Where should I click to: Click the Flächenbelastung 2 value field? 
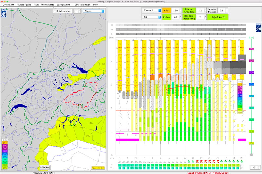(x=200, y=17)
